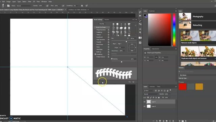Click the Actions play icon in collapsed dock
This screenshot has width=216, height=122.
coord(140,16)
